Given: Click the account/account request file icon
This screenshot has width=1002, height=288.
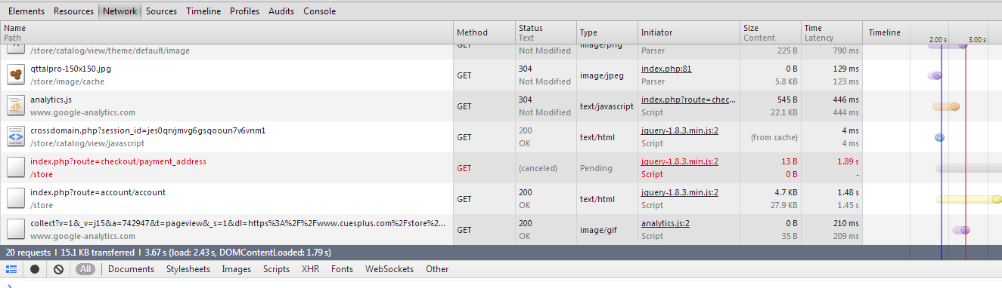Looking at the screenshot, I should point(17,198).
